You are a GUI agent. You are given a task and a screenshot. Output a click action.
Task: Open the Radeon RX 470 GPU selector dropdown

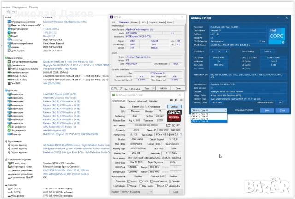(x=132, y=192)
